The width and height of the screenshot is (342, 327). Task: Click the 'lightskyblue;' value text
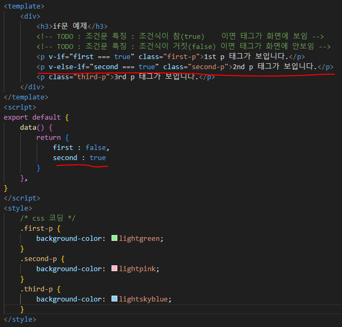[x=146, y=299]
